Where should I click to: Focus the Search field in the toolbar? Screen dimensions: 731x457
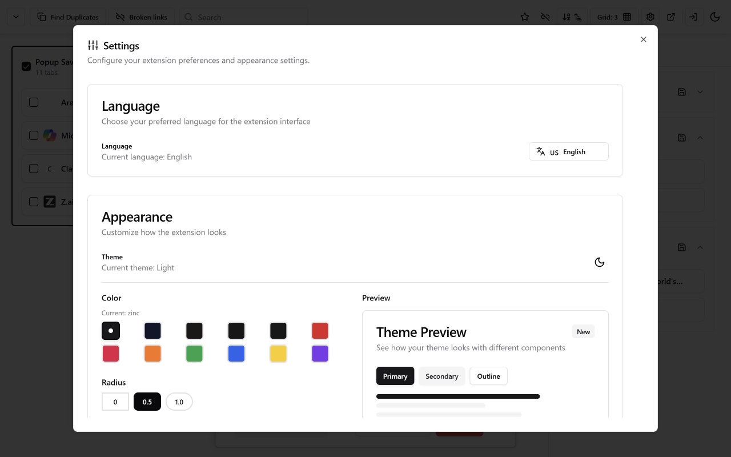[244, 17]
